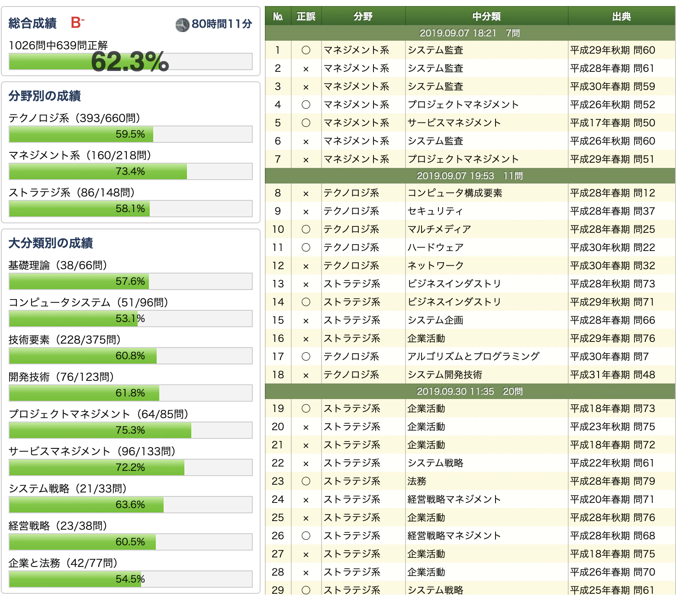Open source 平成31年春期 問48
Viewport: 676px width, 599px height.
tap(612, 375)
